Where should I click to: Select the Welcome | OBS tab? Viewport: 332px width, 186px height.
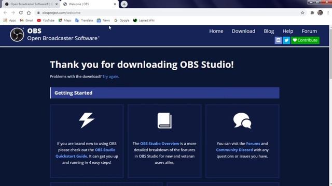[x=90, y=4]
